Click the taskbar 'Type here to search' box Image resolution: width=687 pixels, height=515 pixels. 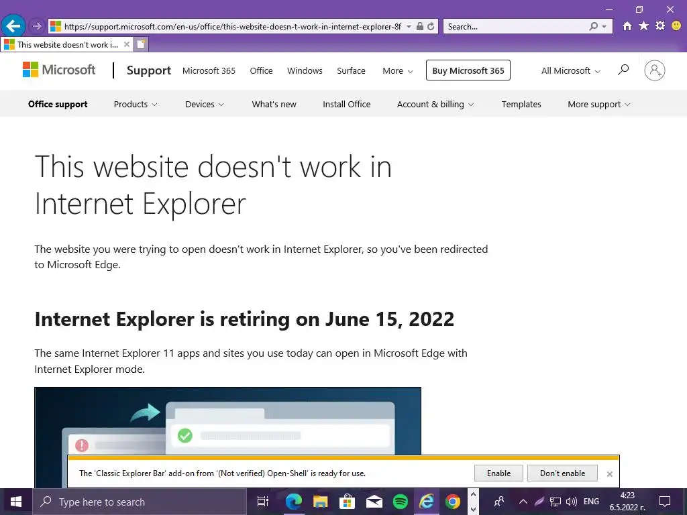click(140, 502)
